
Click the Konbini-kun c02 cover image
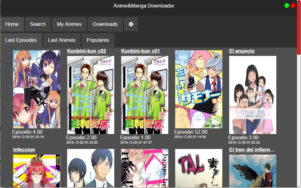tap(91, 95)
